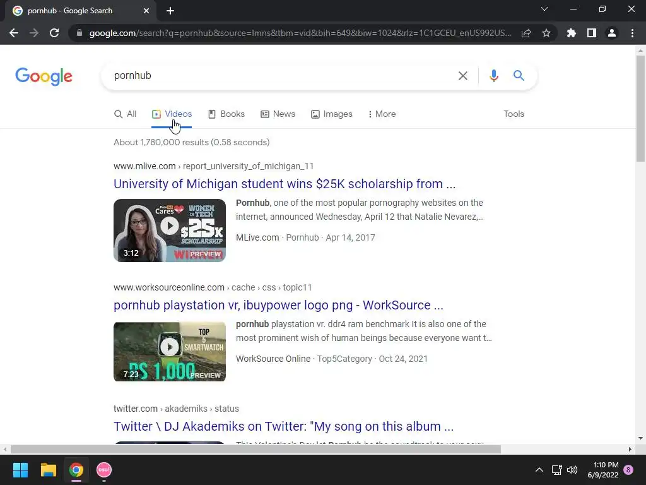Open the clock and date panel
This screenshot has width=646, height=485.
(603, 470)
